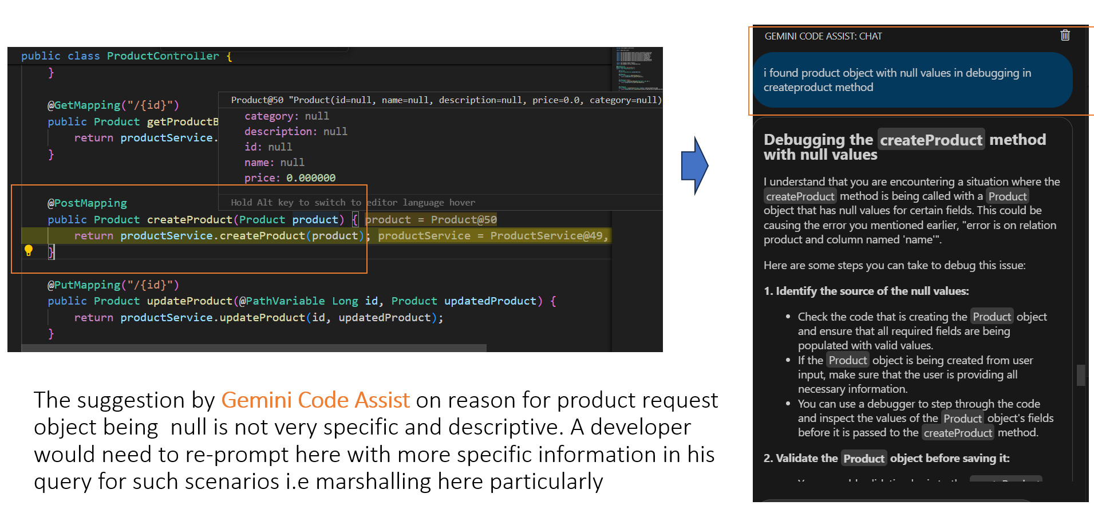Click 'return productService.updateProduct(id, updatedProduct);' line
Image resolution: width=1094 pixels, height=505 pixels.
[x=259, y=318]
